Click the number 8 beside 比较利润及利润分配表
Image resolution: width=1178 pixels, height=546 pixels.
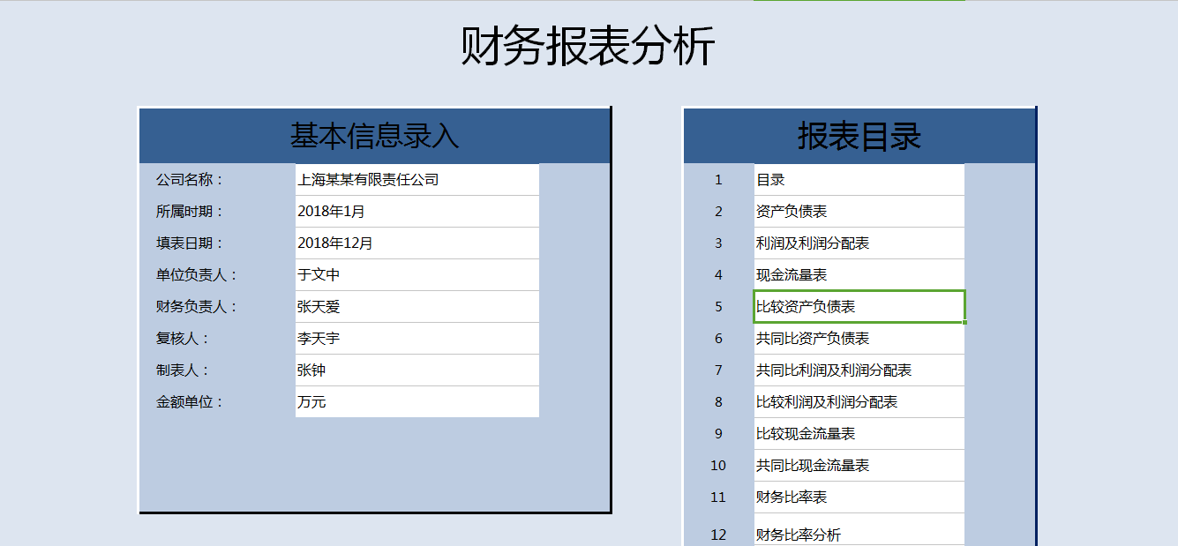[x=718, y=402]
